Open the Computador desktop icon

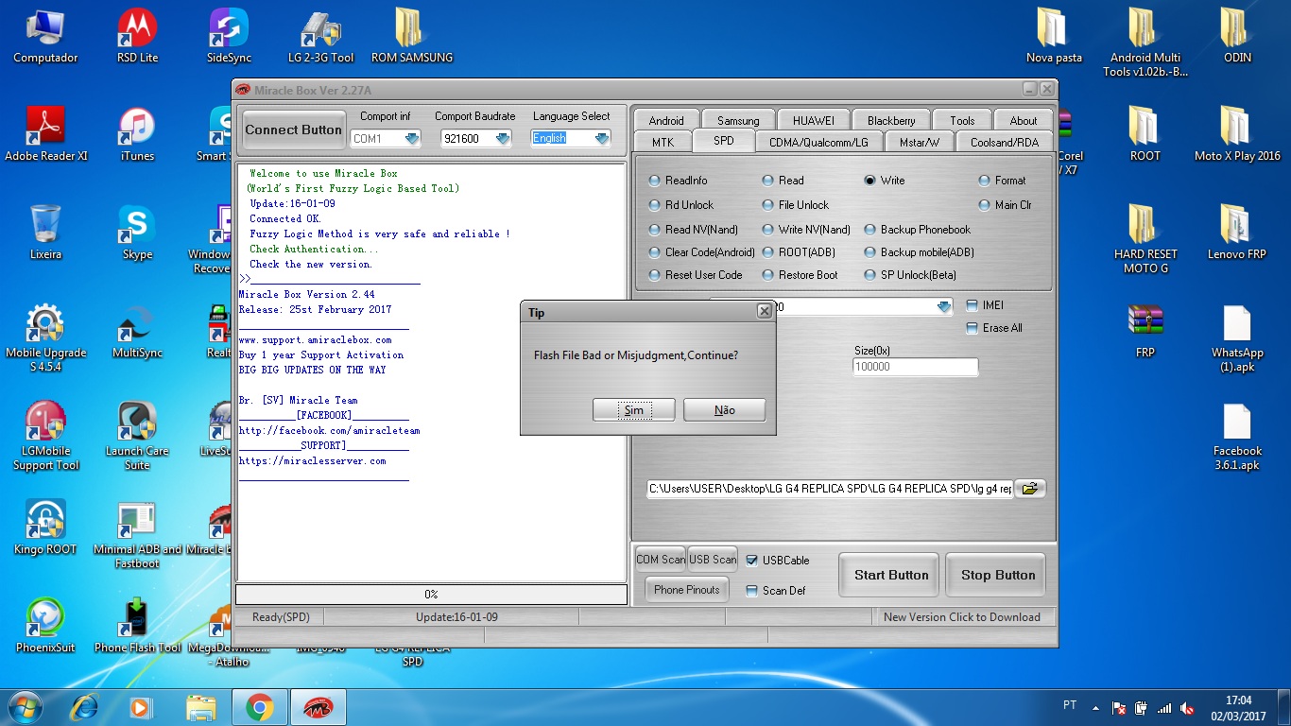(x=45, y=36)
